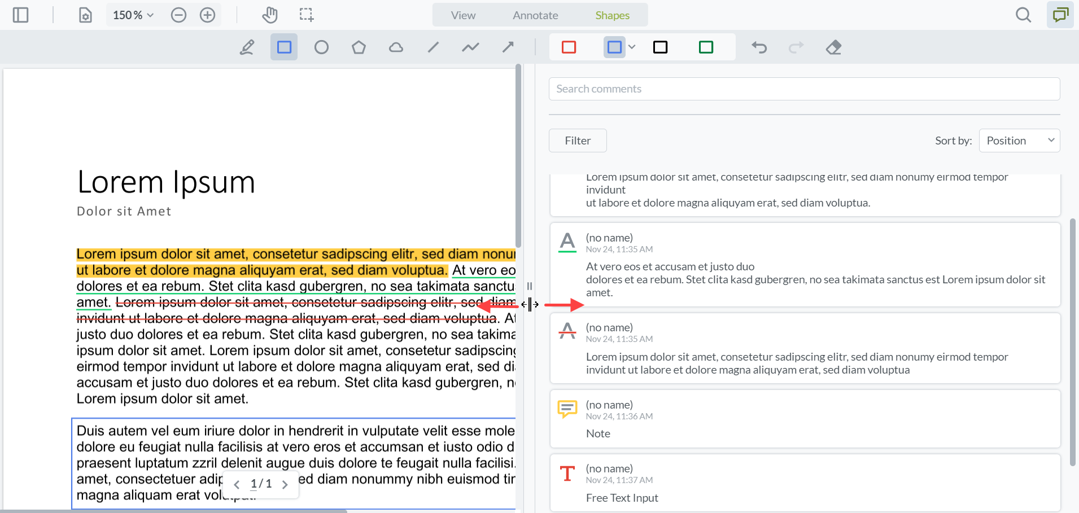Click the zoom out minus icon
Image resolution: width=1079 pixels, height=513 pixels.
click(178, 15)
